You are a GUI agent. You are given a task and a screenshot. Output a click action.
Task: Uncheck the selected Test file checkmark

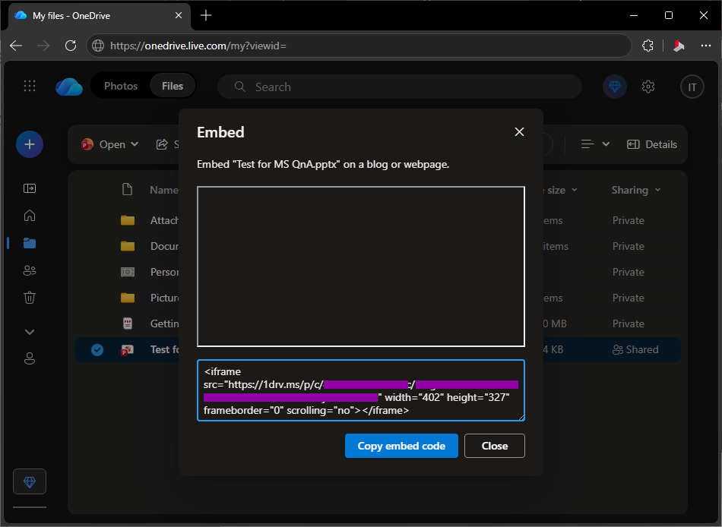[x=97, y=350]
